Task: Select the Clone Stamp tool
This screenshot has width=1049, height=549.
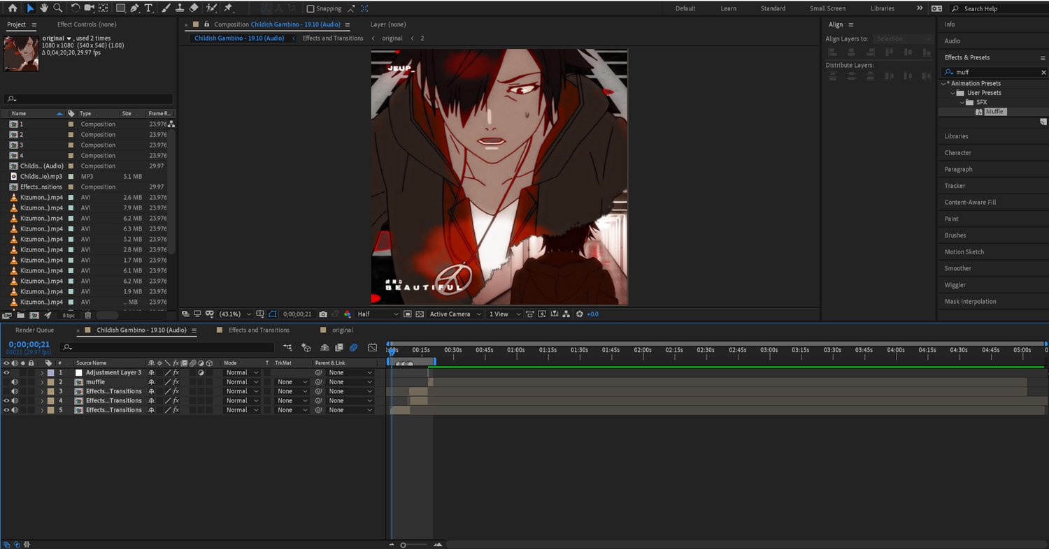Action: [x=180, y=8]
